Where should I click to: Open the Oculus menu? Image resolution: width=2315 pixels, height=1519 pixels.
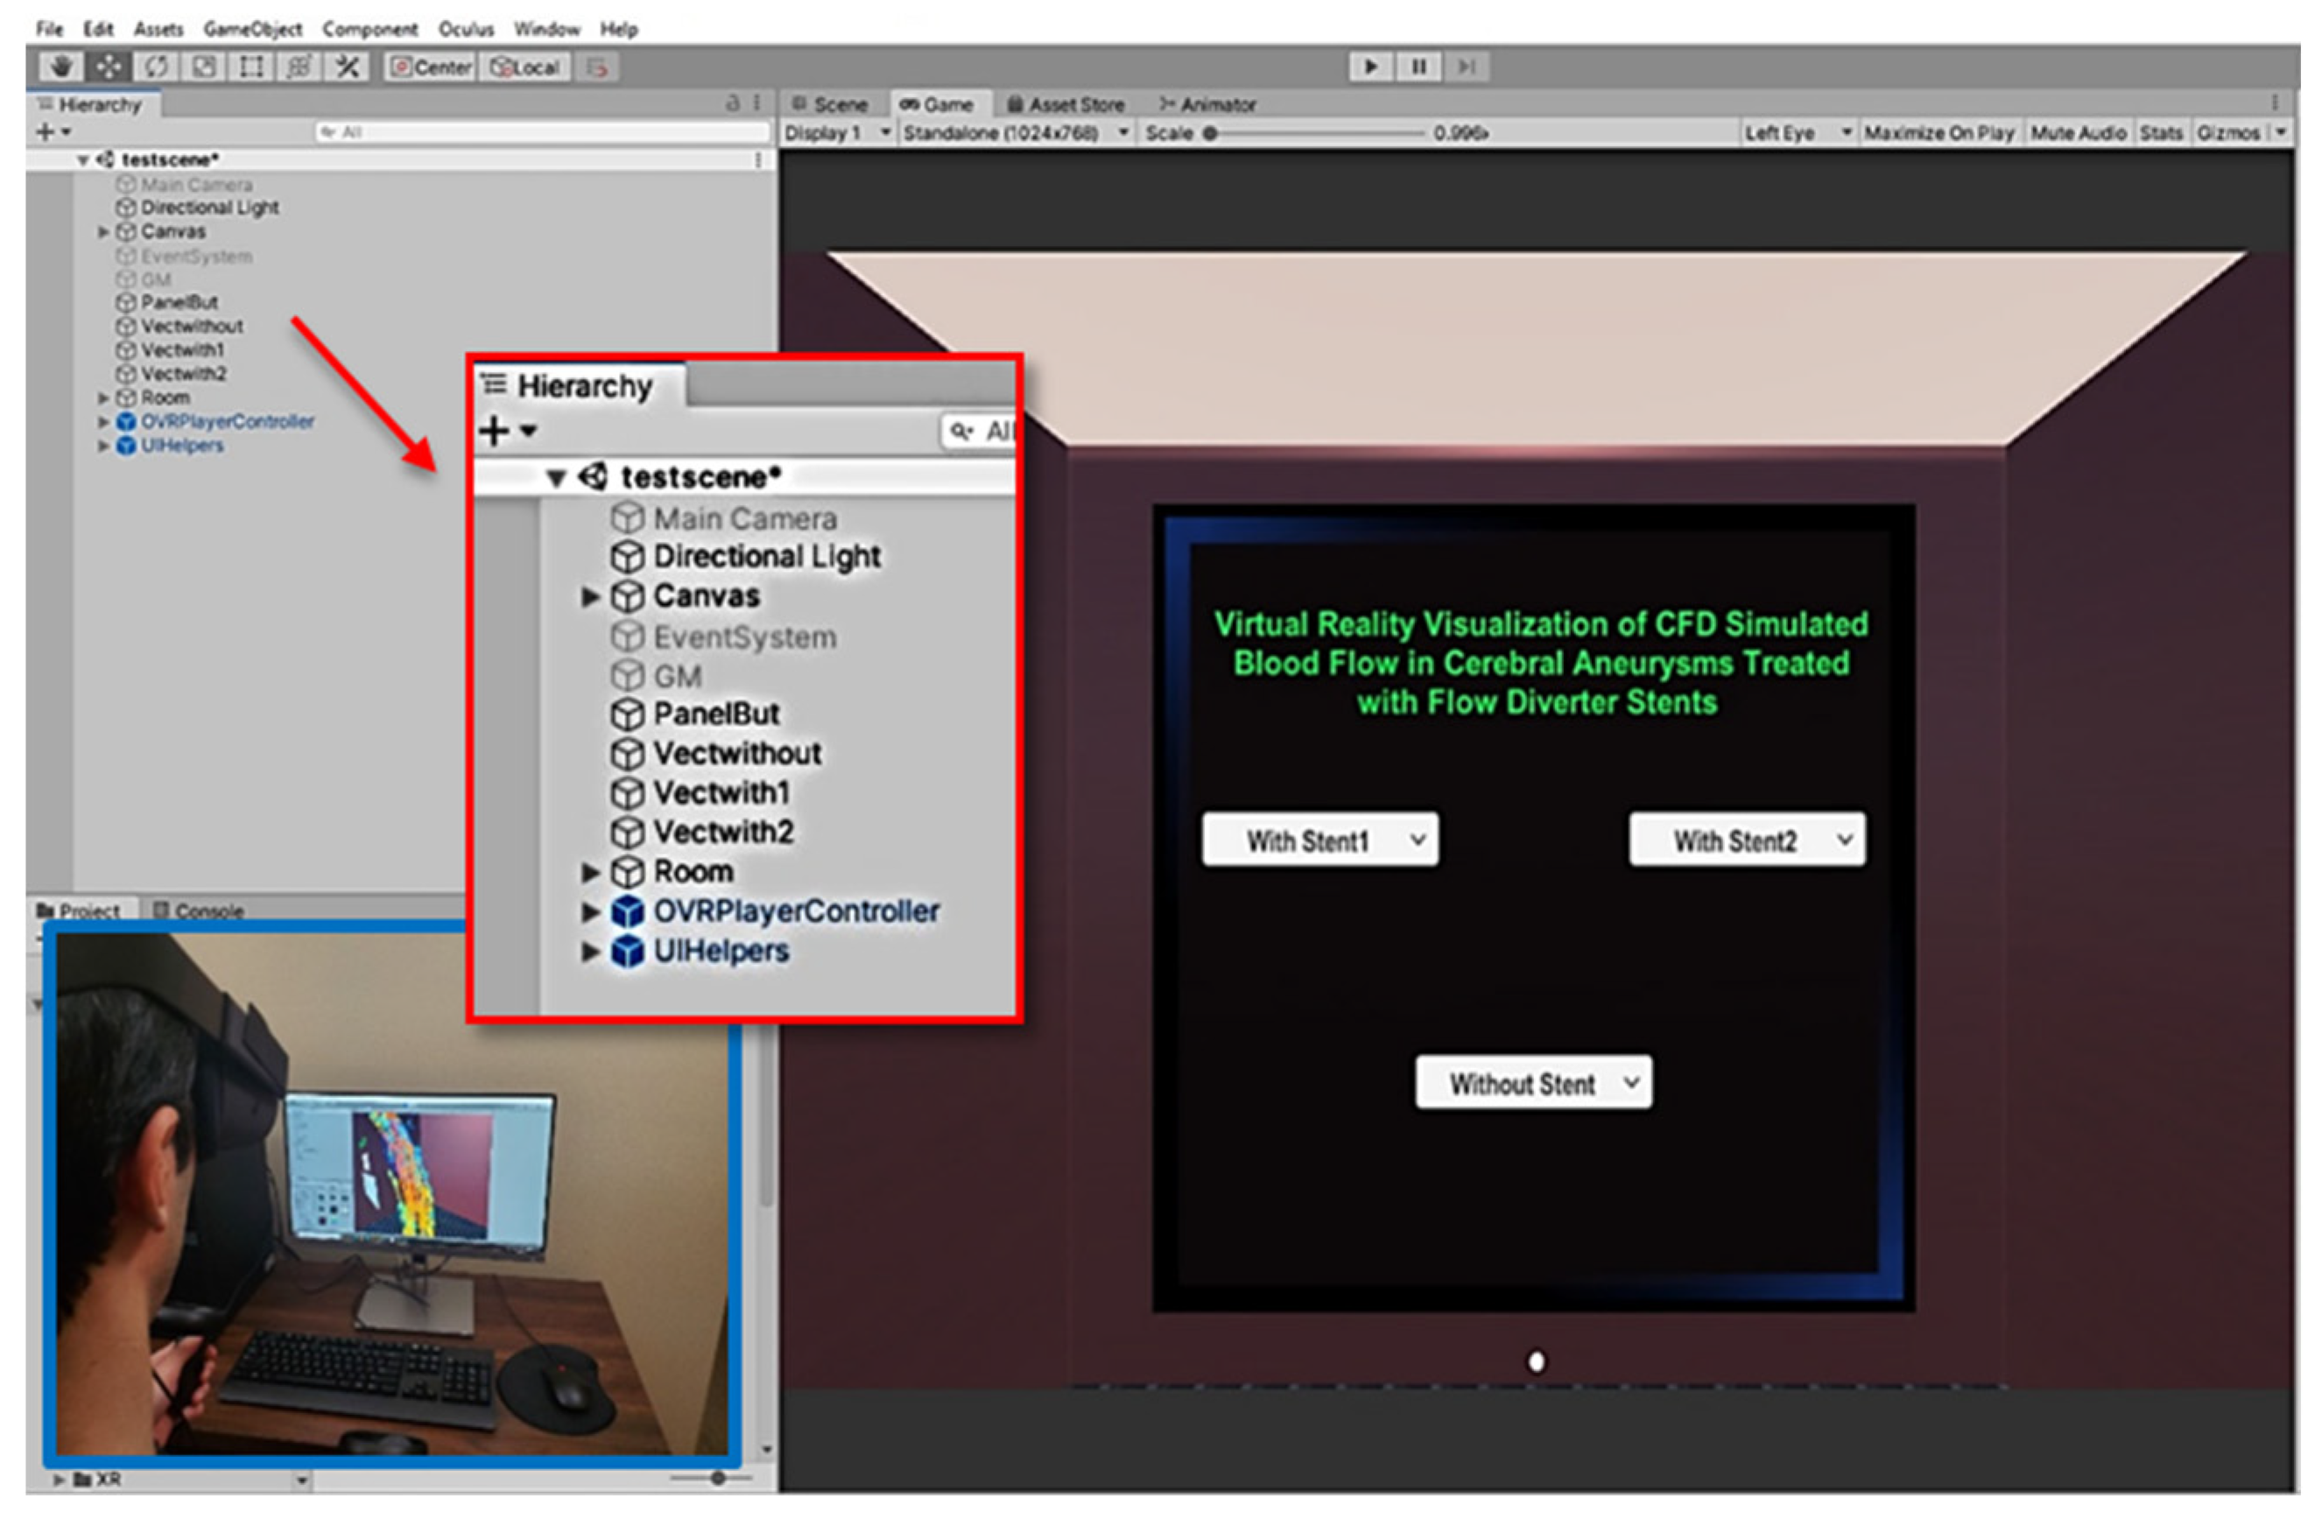point(465,29)
